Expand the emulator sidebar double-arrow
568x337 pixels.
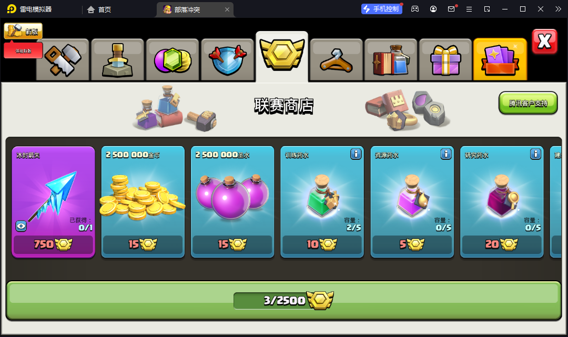[x=558, y=9]
